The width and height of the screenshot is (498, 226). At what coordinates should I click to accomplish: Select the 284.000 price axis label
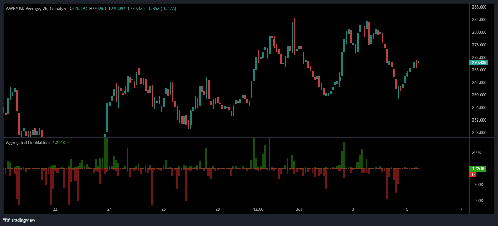coord(479,20)
